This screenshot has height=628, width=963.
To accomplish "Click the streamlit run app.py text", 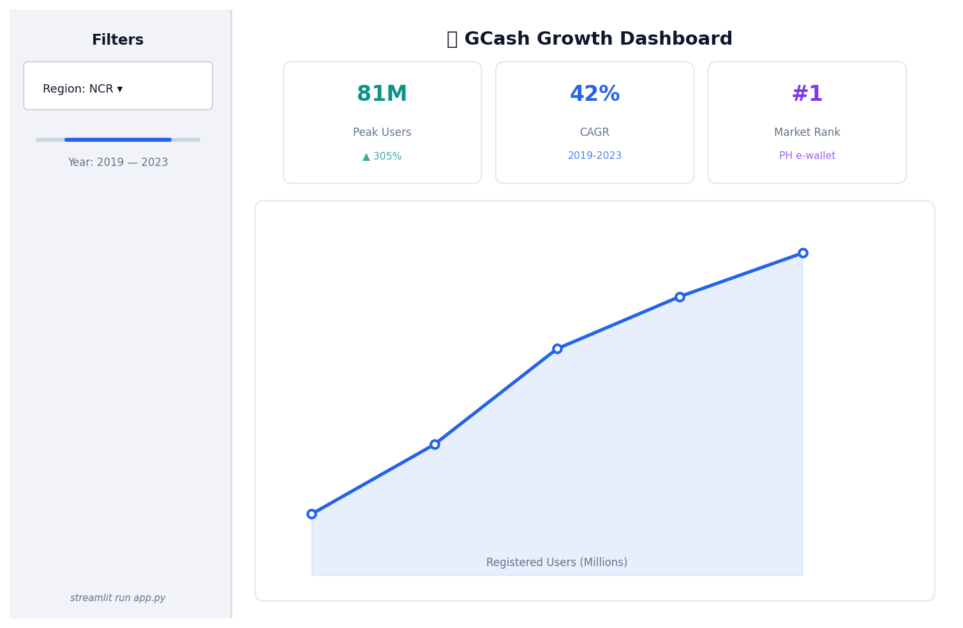I will [x=117, y=597].
